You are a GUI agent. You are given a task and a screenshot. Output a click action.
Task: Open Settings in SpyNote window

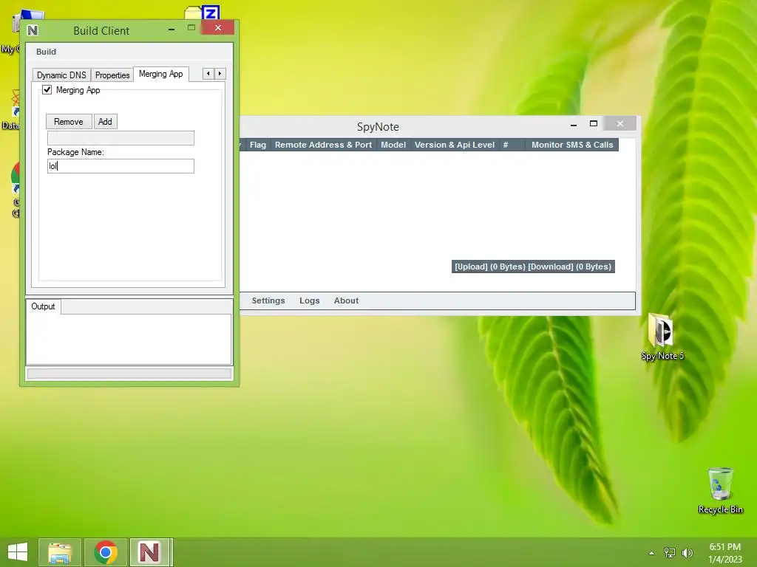268,300
